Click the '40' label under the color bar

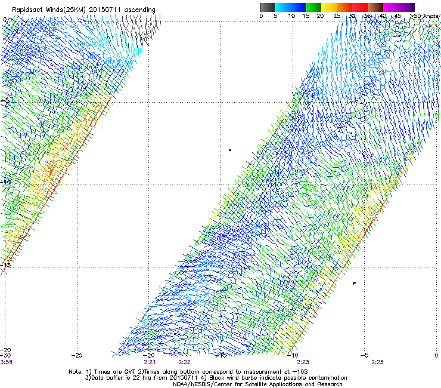(x=383, y=16)
